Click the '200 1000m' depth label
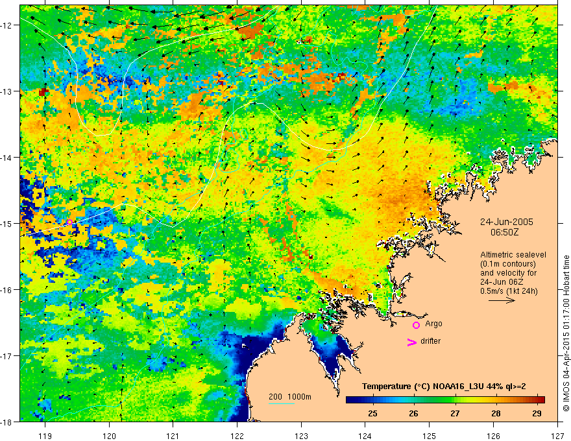Screen dimensions: 571x441 [290, 397]
